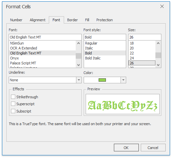The image size is (172, 158).
Task: Click the font list scrollbar thumb
Action: 78,56
